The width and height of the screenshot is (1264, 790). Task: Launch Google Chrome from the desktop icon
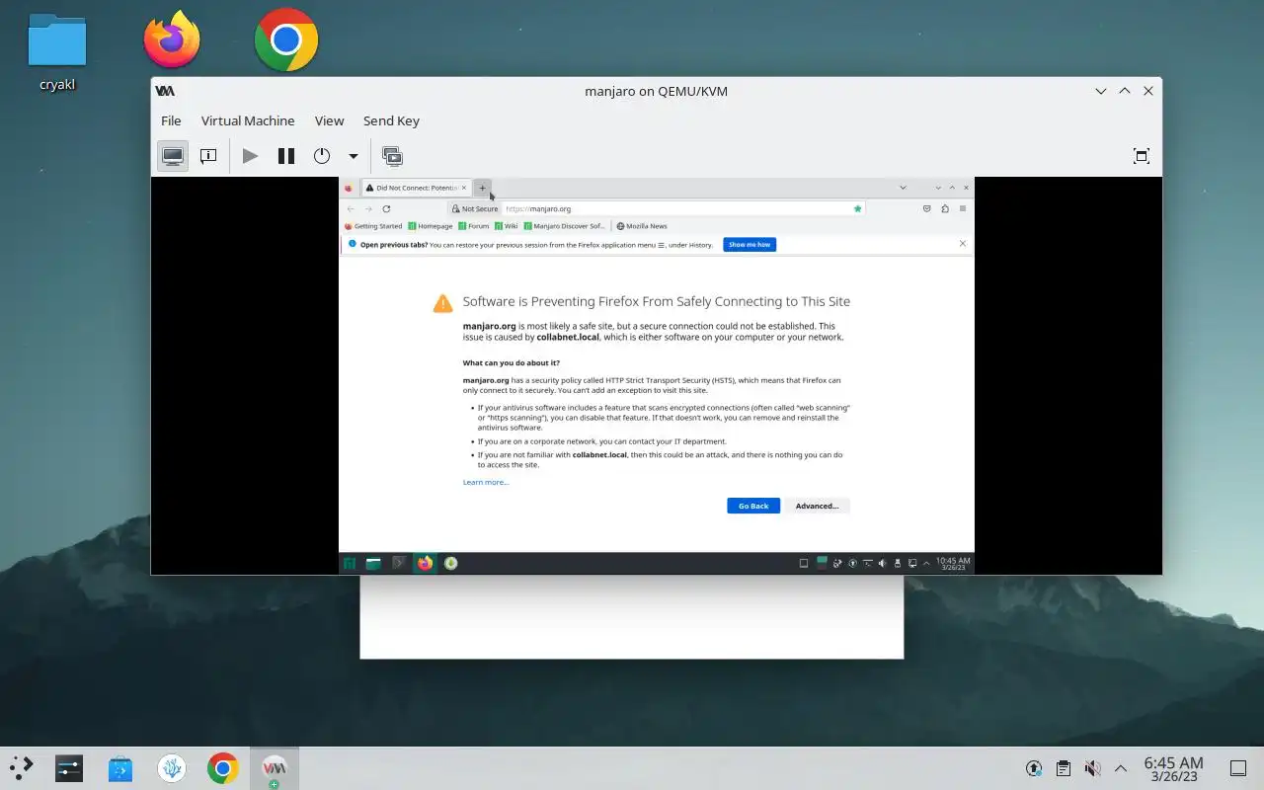[x=286, y=39]
